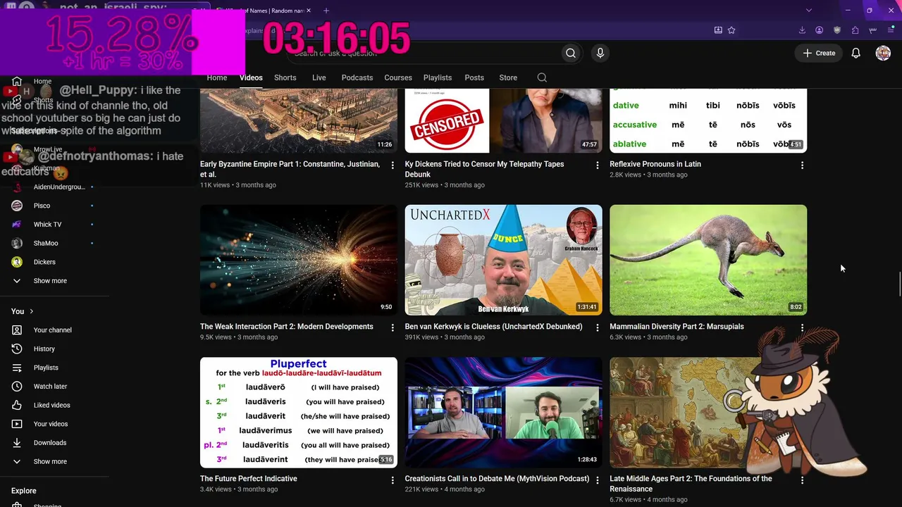Open the uBlock Origin shield extension

click(x=837, y=30)
